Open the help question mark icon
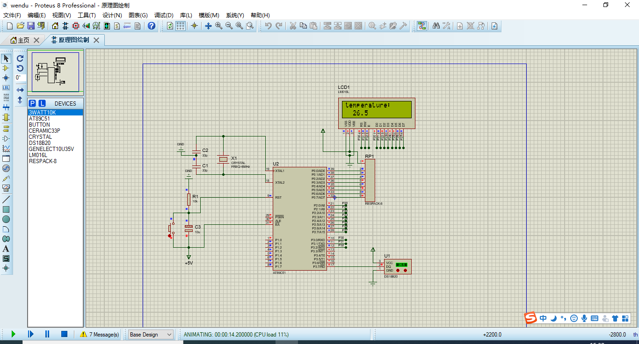The image size is (639, 344). coord(152,26)
